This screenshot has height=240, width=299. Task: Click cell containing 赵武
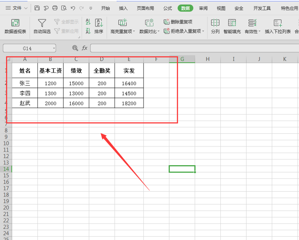coord(25,103)
